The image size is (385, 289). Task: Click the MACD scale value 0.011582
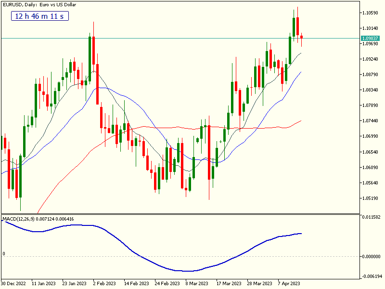[372, 218]
